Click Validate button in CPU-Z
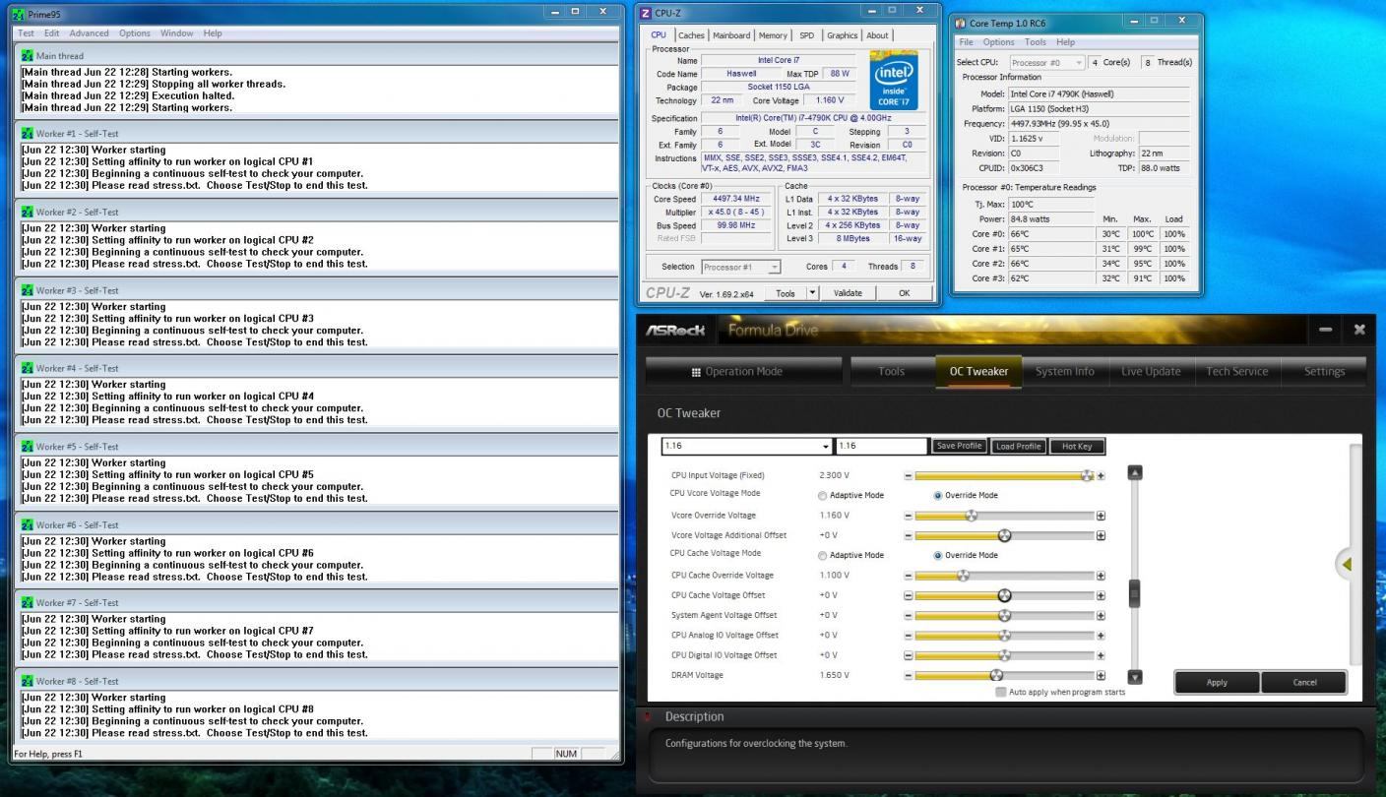Viewport: 1386px width, 797px height. pyautogui.click(x=847, y=292)
